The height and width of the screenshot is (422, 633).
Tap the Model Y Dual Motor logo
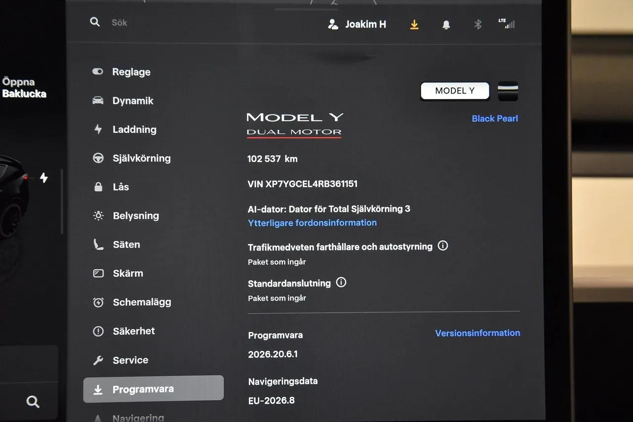295,124
